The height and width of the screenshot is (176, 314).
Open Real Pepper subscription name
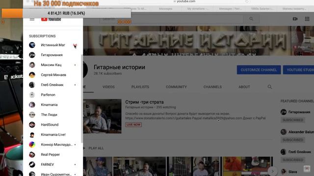coord(50,154)
